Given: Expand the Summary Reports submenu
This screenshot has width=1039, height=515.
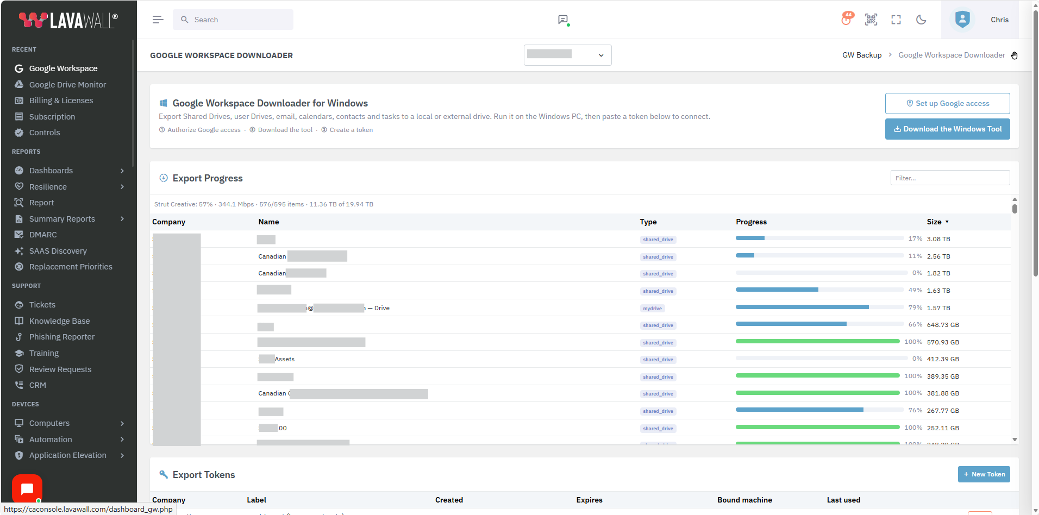Looking at the screenshot, I should 122,219.
